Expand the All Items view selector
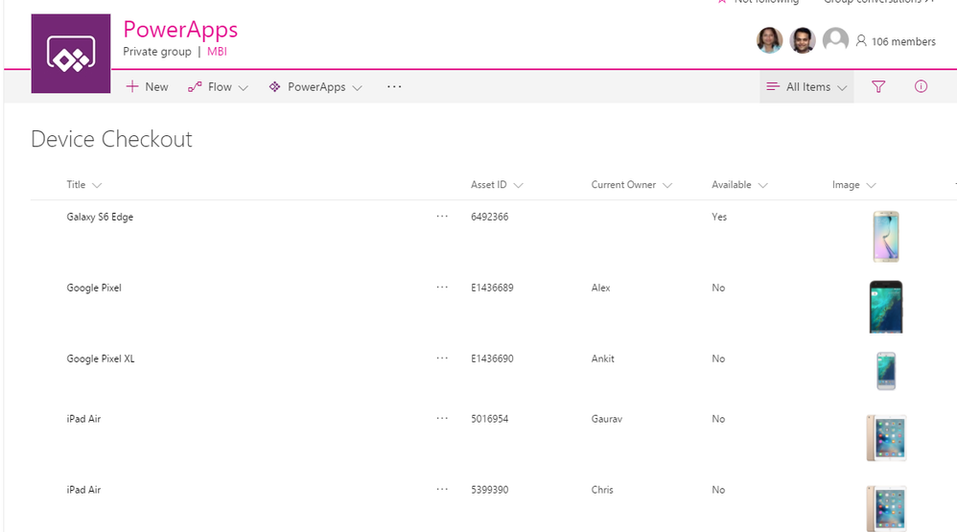 pyautogui.click(x=806, y=86)
